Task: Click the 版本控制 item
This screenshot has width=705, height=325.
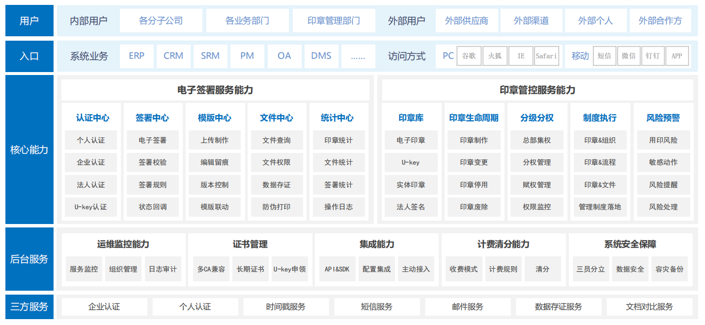Action: click(x=215, y=185)
